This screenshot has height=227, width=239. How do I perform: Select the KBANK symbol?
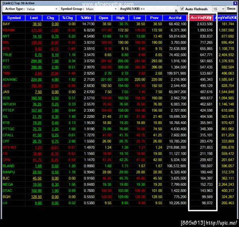tap(9, 30)
